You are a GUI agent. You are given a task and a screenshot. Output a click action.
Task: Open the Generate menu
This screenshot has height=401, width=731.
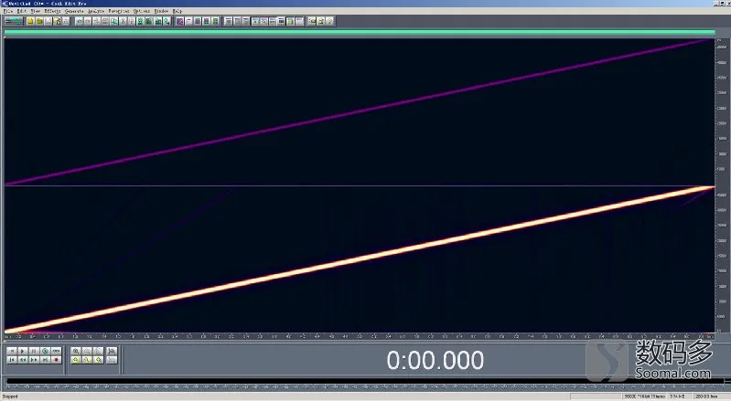point(74,11)
